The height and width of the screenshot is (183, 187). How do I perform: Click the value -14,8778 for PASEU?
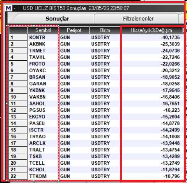pyautogui.click(x=170, y=123)
